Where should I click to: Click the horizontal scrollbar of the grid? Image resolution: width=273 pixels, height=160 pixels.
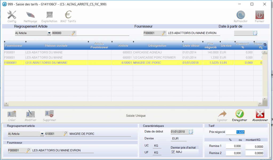coord(133,104)
